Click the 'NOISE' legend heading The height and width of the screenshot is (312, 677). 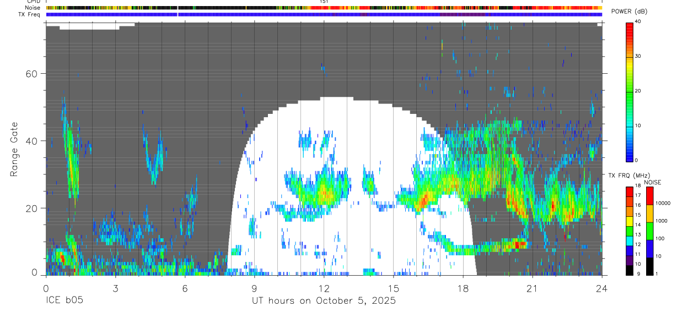652,182
